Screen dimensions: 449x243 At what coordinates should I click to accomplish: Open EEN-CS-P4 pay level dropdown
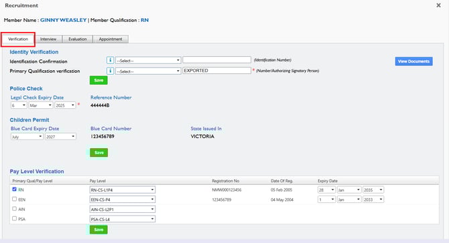pyautogui.click(x=122, y=200)
